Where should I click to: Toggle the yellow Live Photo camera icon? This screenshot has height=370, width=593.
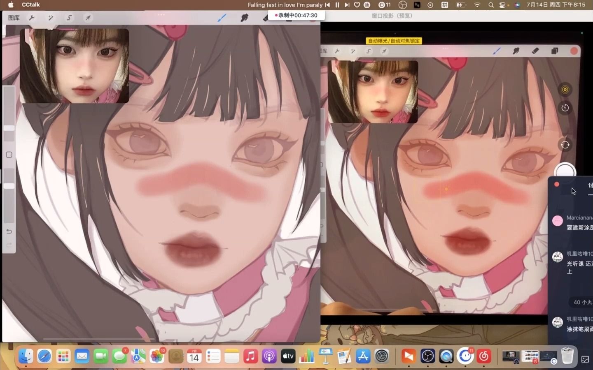point(565,90)
